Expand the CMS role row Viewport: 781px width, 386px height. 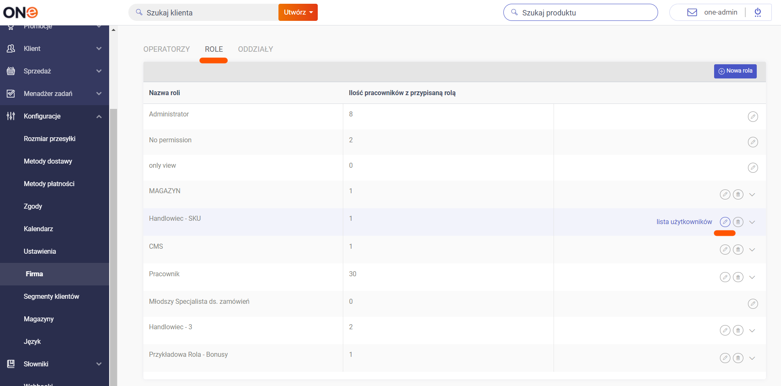pyautogui.click(x=752, y=250)
